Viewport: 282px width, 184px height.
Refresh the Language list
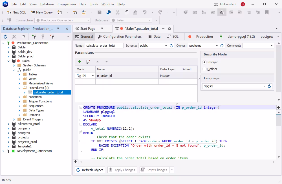(x=269, y=86)
